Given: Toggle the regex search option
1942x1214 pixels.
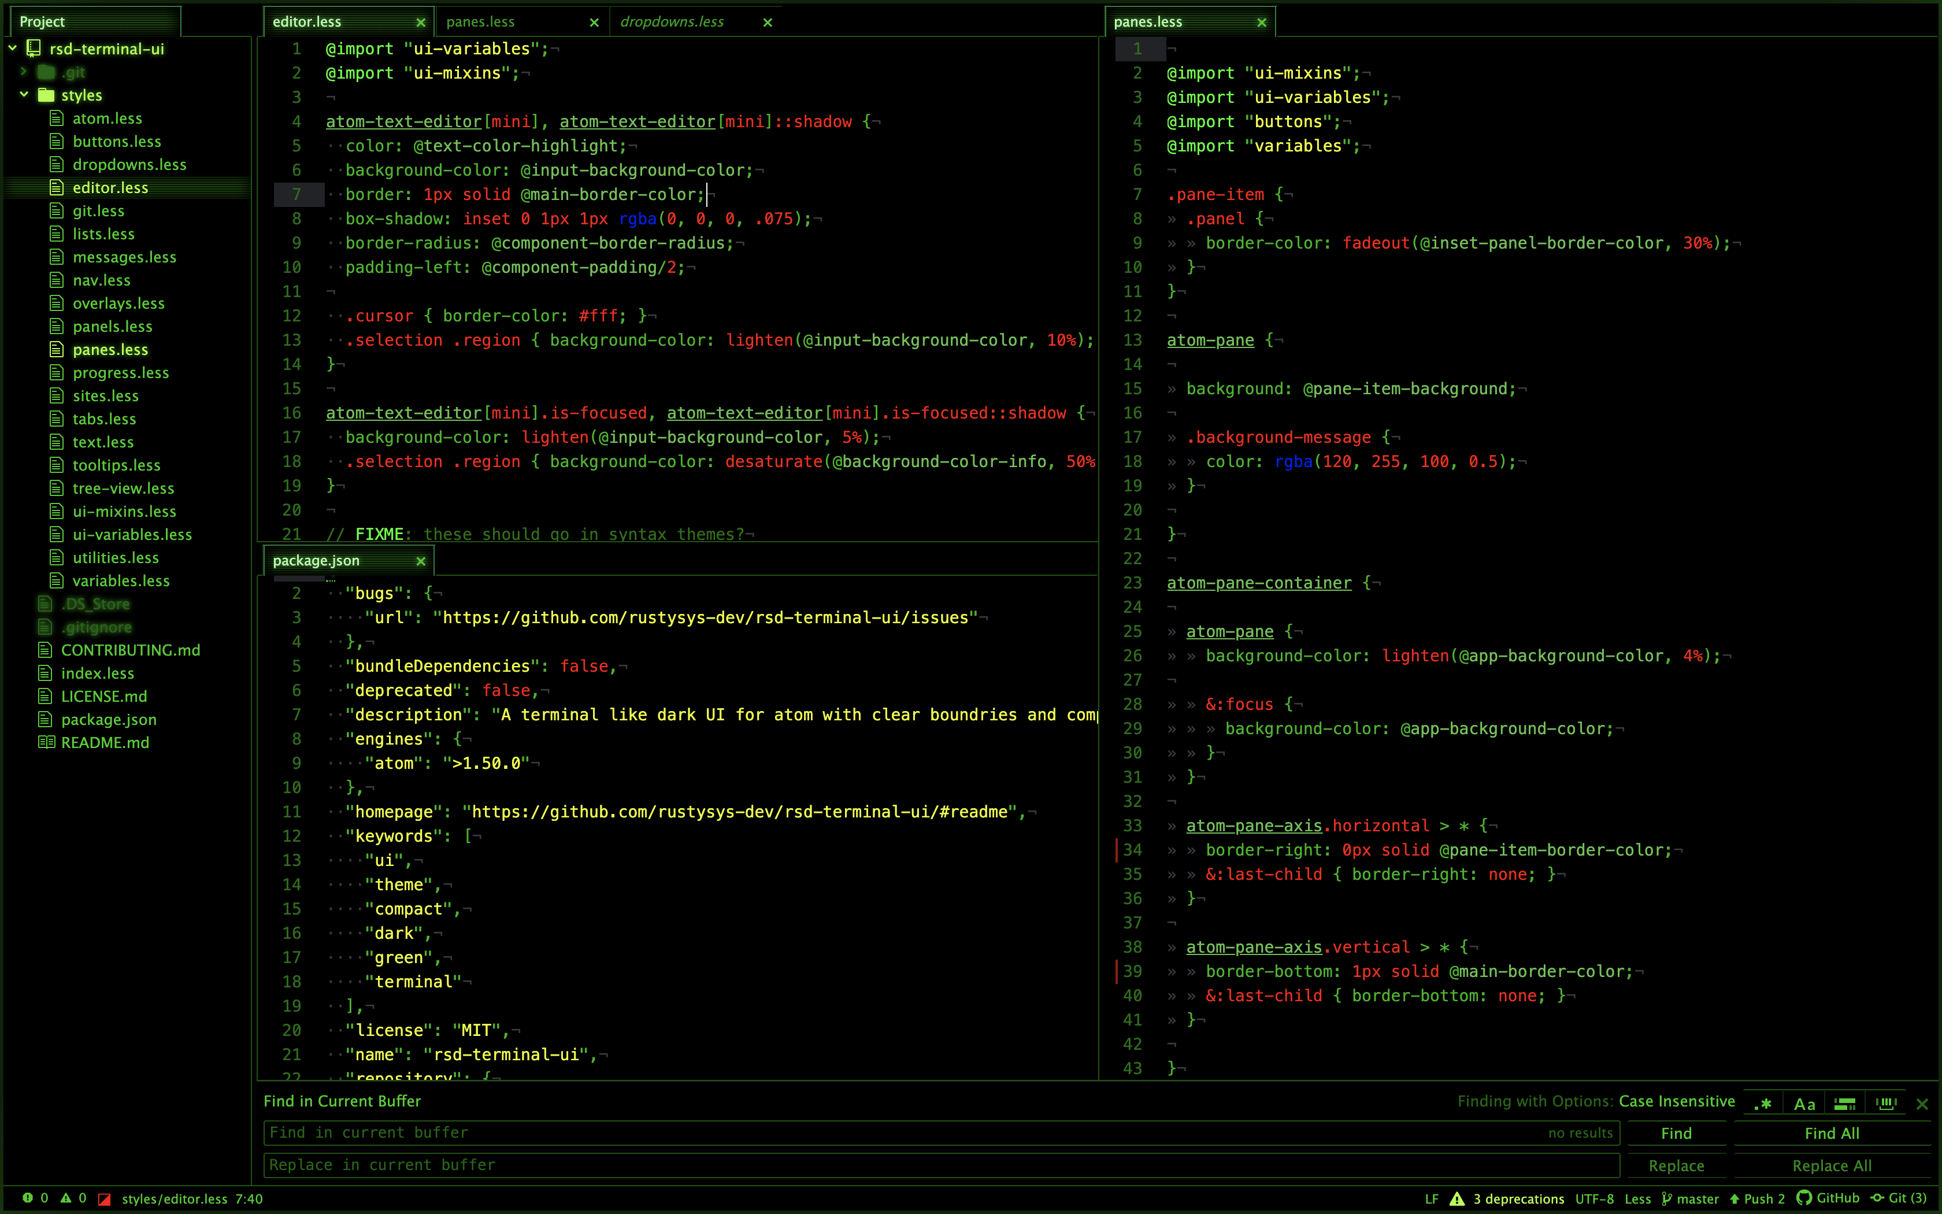Looking at the screenshot, I should [1762, 1104].
